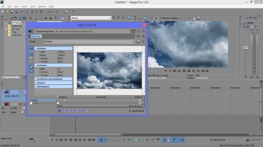
Task: Click the Video Preview on External Monitor icon
Action: [x=145, y=18]
